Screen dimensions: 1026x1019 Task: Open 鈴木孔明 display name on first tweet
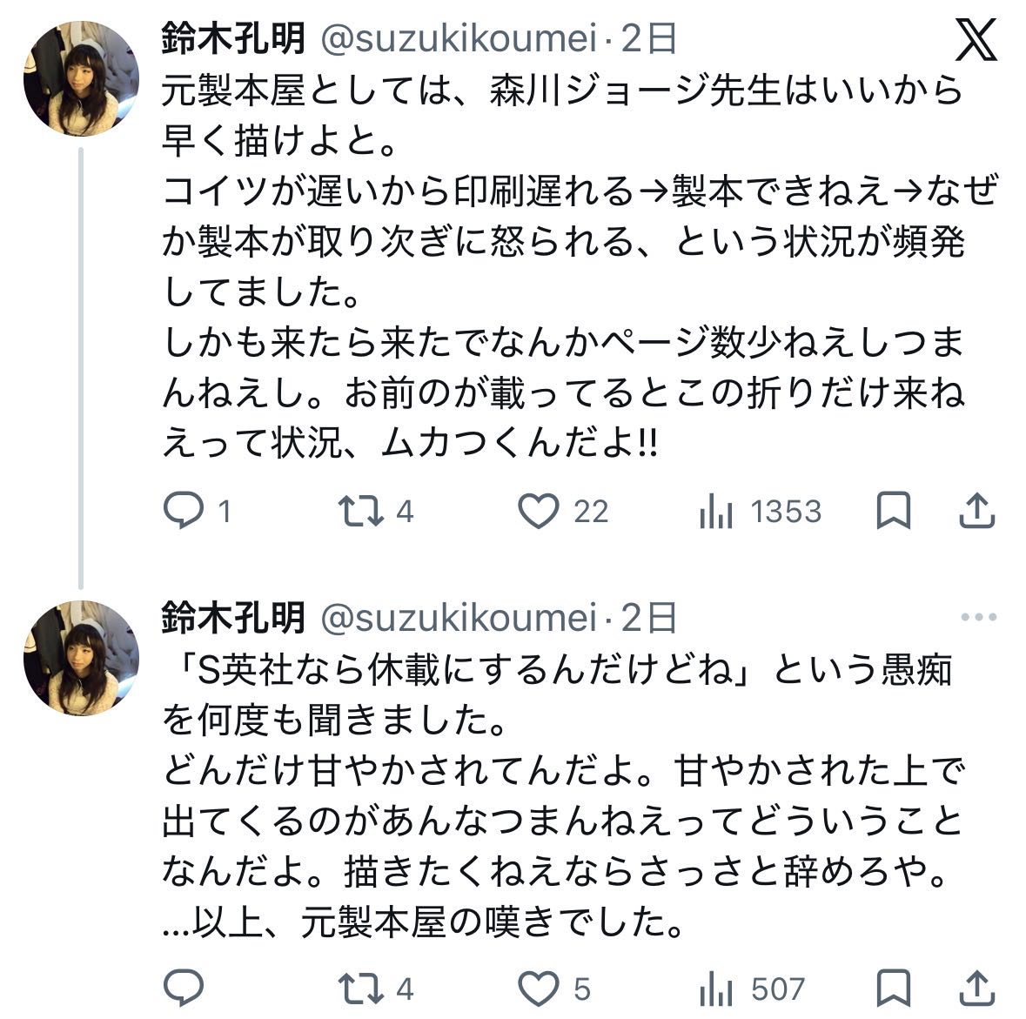[233, 38]
